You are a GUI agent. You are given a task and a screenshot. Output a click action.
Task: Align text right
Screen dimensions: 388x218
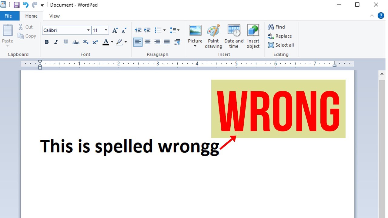pyautogui.click(x=157, y=42)
